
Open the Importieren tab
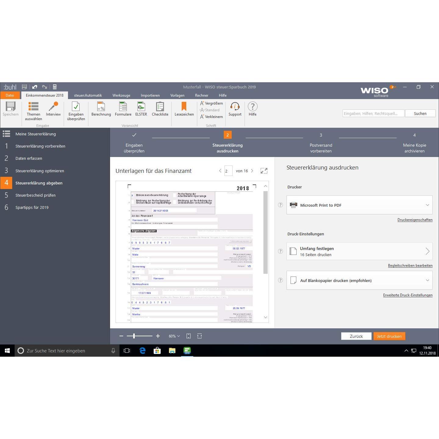(x=150, y=95)
